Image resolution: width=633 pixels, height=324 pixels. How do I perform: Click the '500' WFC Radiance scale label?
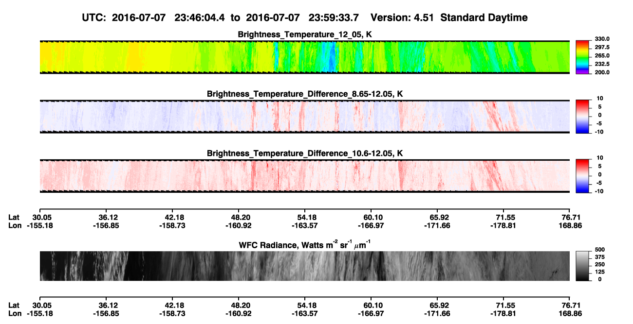pyautogui.click(x=599, y=250)
